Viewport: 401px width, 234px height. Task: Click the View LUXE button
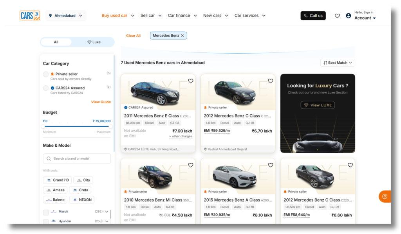tap(317, 105)
